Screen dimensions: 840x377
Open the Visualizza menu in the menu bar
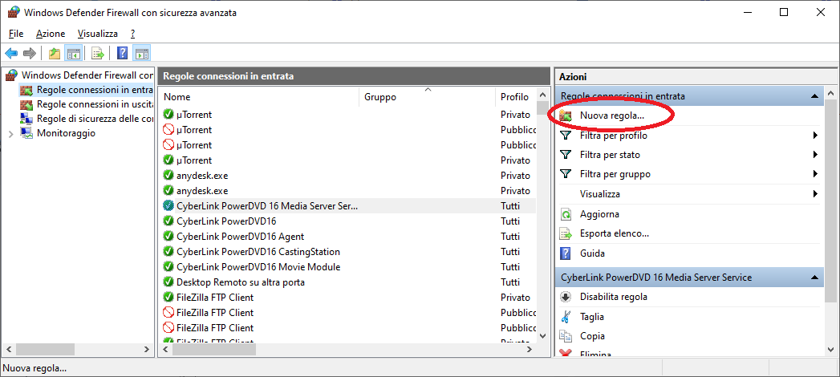click(98, 33)
